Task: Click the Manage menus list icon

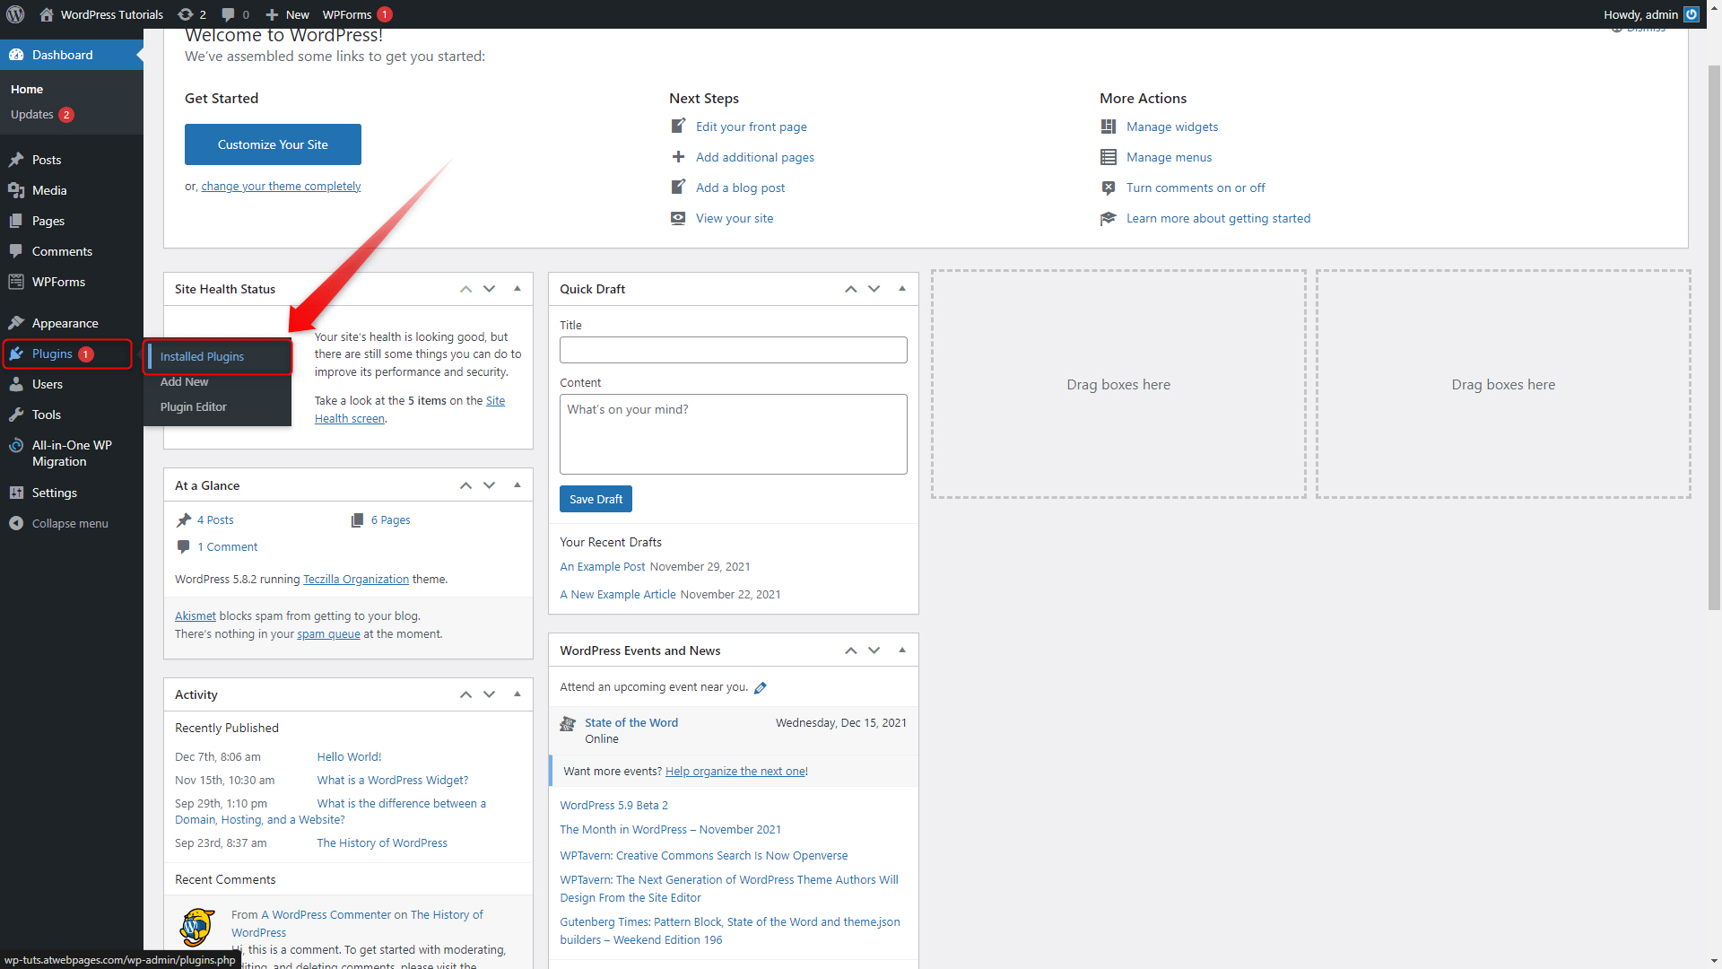Action: (1109, 157)
